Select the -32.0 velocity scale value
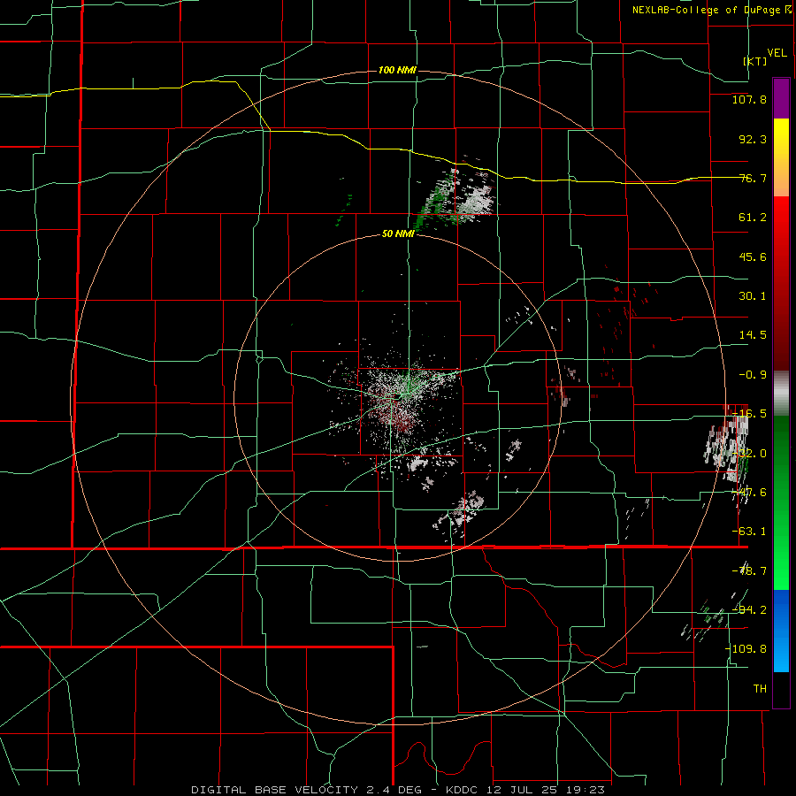 point(749,454)
